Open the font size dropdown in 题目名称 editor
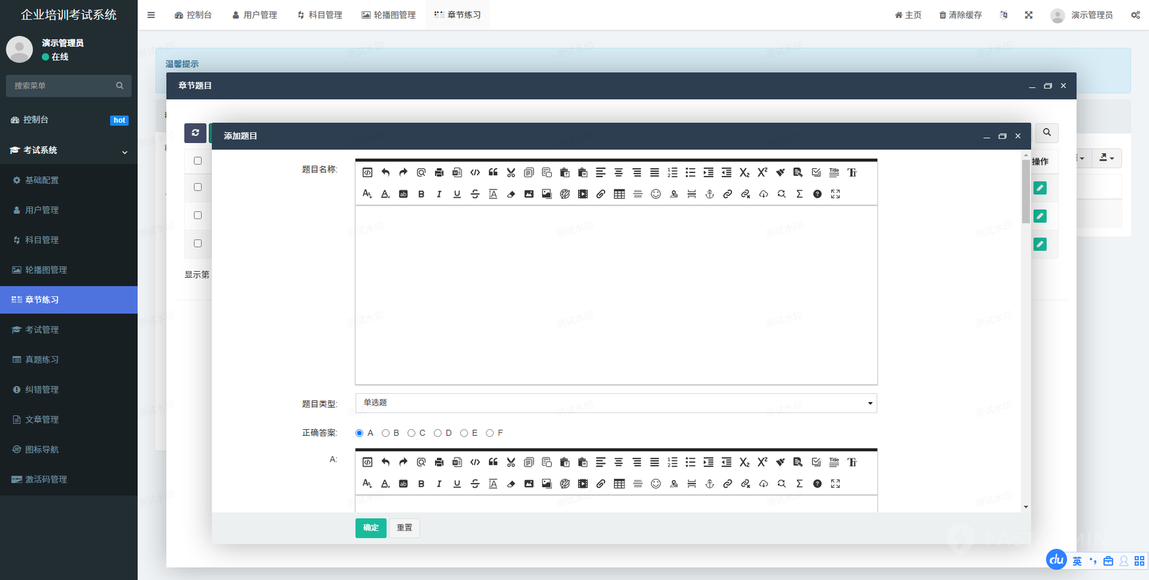The image size is (1149, 580). [367, 194]
